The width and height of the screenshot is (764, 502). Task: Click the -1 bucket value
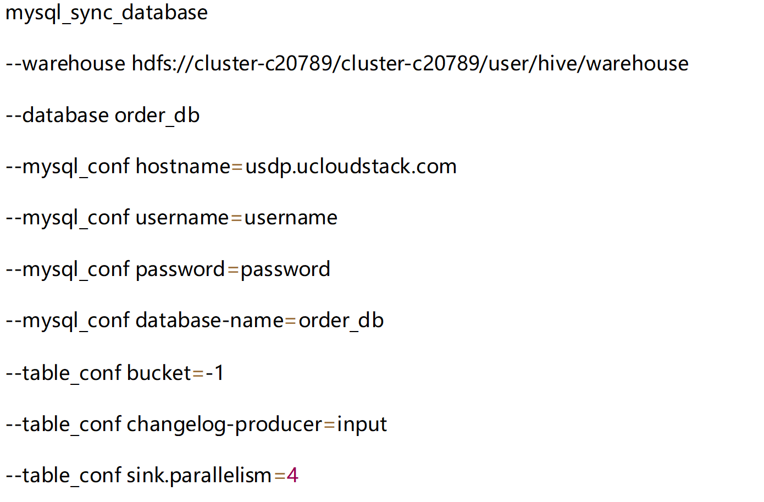[215, 373]
